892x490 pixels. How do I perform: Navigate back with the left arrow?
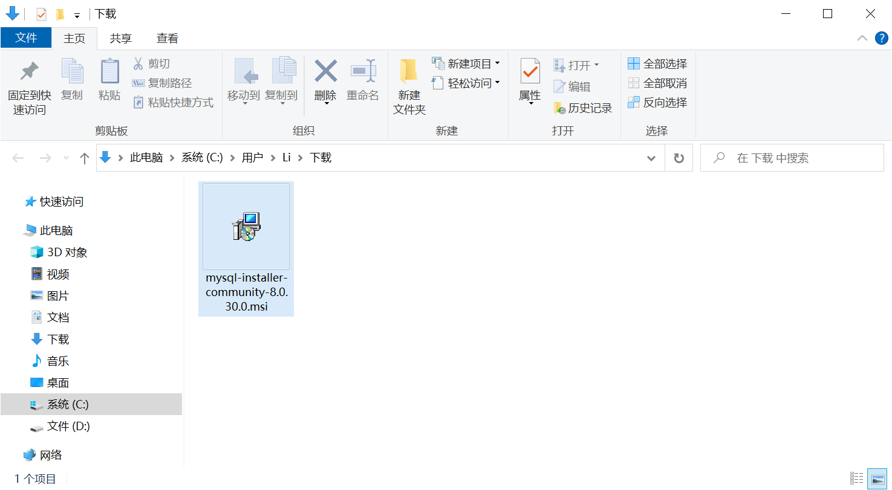18,158
